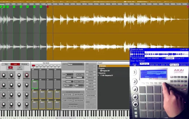Screen dimensions: 189x119
Task: Click the plus Slice button next to Play
Action: click(x=82, y=82)
